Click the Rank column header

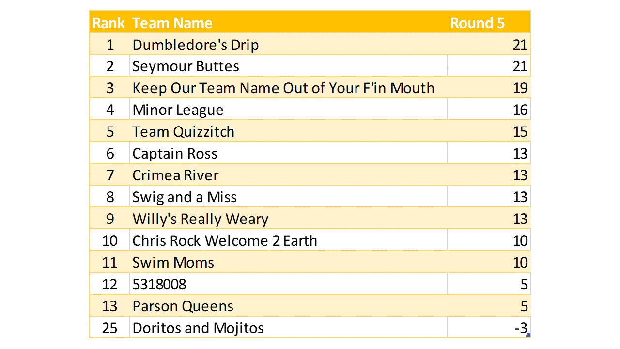pos(109,23)
